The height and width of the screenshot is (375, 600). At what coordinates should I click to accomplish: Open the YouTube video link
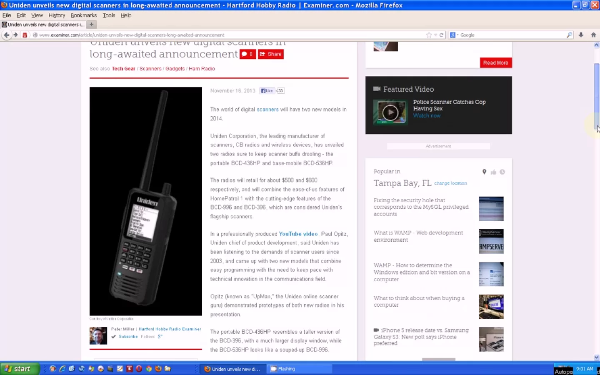click(x=298, y=234)
